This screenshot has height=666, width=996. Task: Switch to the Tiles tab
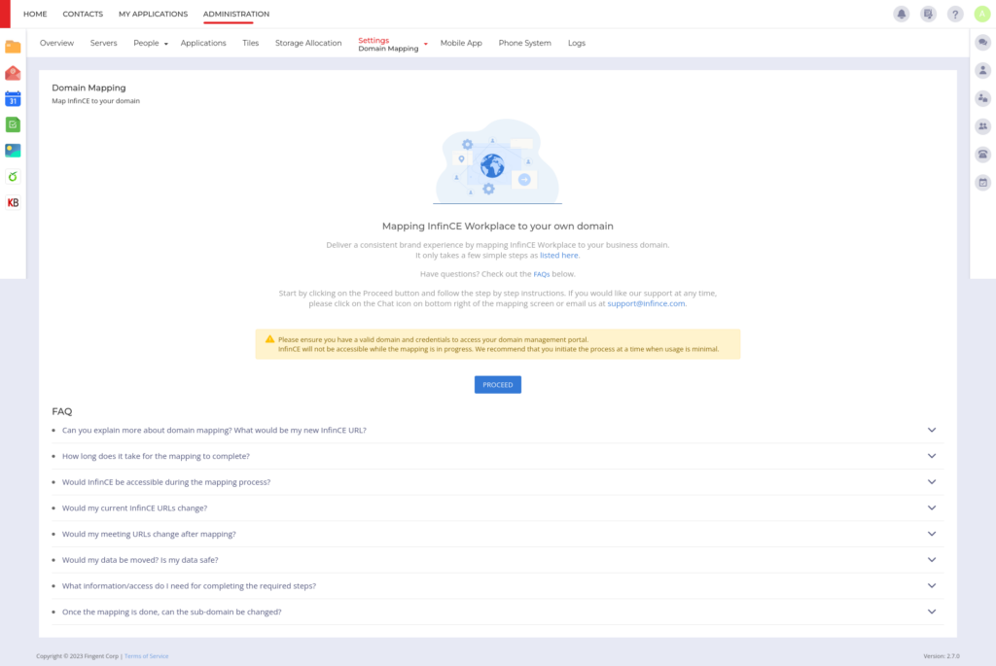250,43
